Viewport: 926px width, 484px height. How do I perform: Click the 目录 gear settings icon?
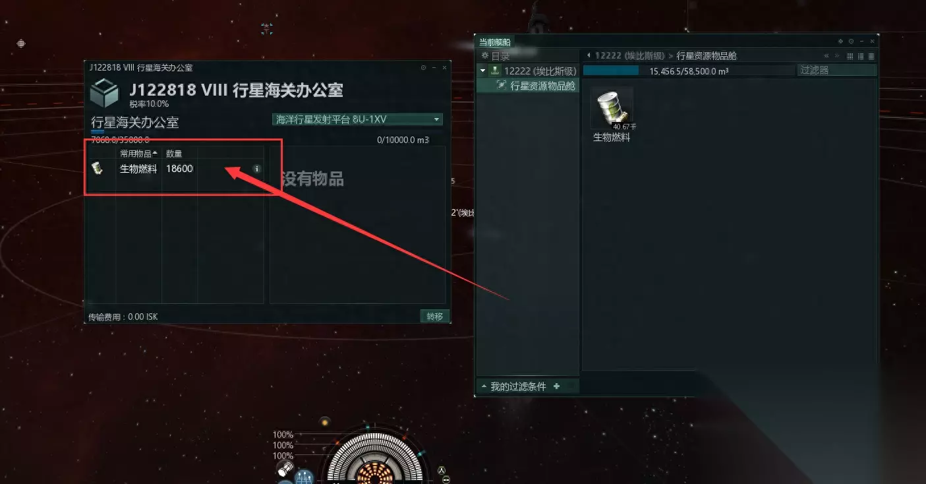click(485, 56)
